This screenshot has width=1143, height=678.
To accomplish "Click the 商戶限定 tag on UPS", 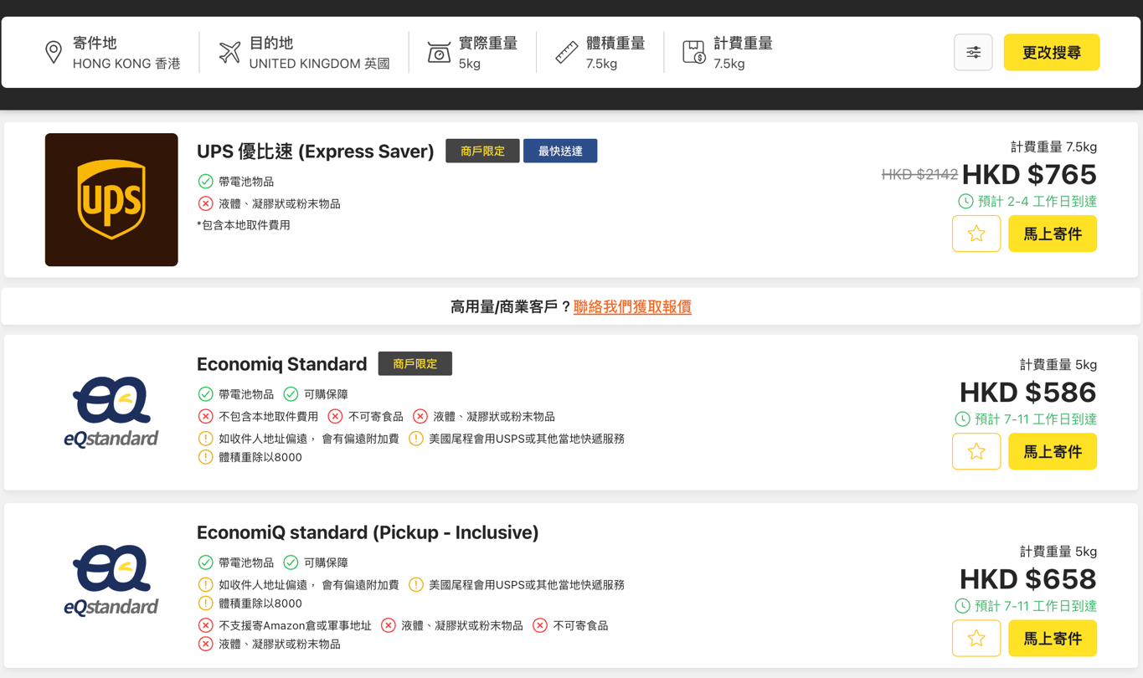I will coord(482,152).
